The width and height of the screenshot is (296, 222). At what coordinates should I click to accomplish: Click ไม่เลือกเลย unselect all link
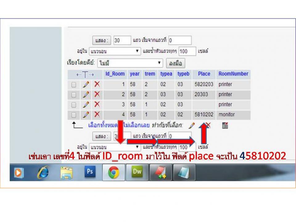[x=136, y=125]
